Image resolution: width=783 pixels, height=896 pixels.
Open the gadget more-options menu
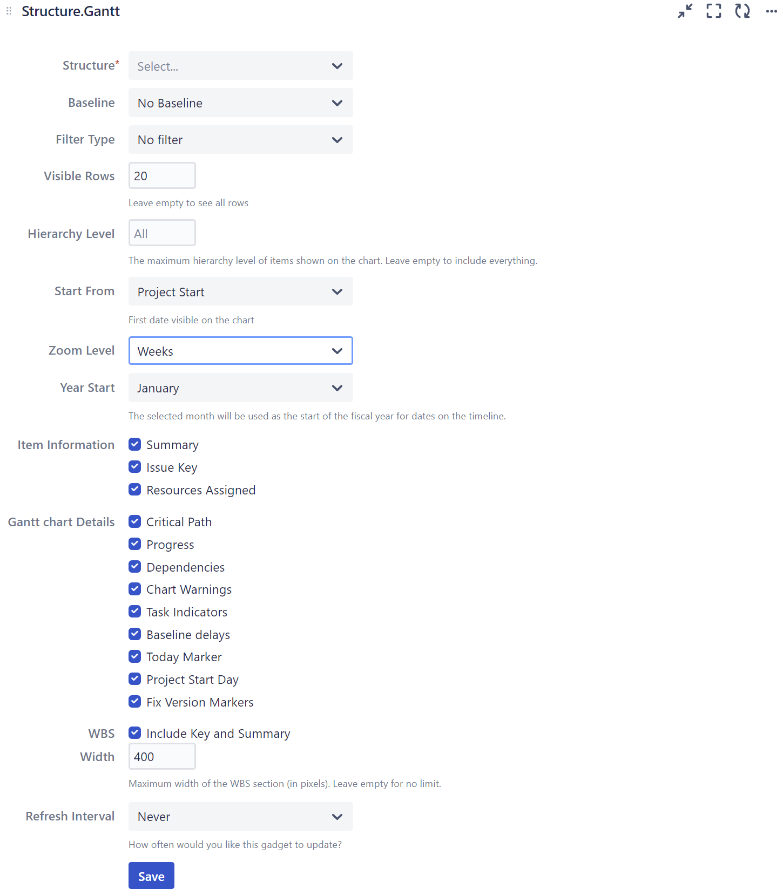[x=771, y=11]
